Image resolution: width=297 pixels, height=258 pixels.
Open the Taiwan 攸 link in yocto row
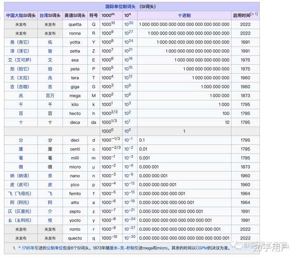tap(50, 220)
